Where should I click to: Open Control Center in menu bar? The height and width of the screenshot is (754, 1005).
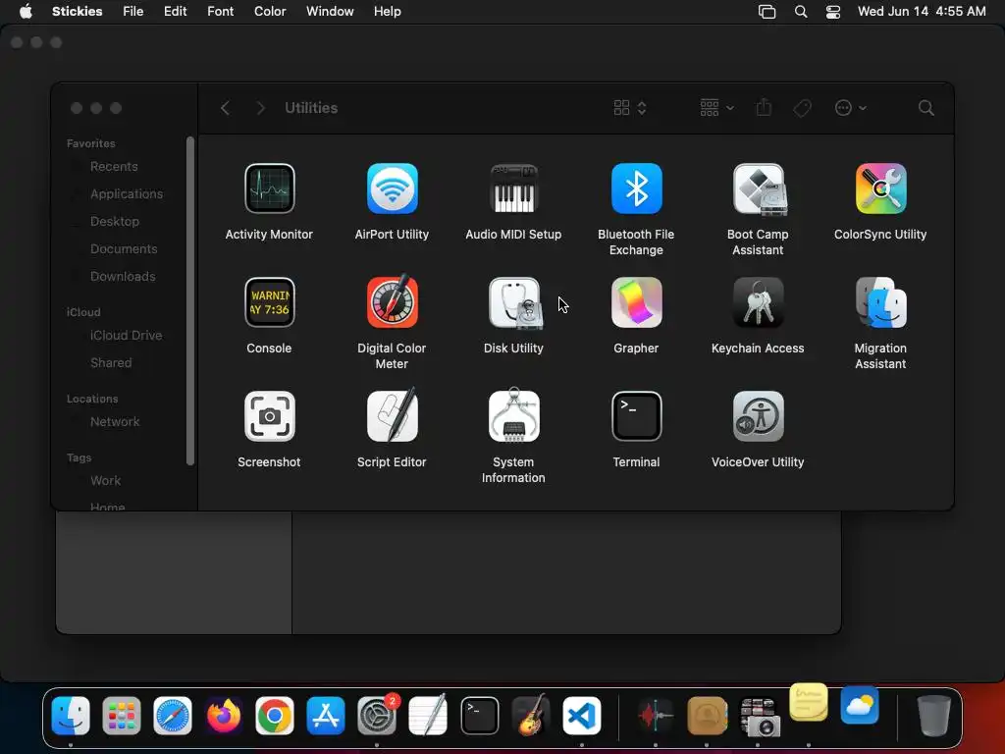click(x=833, y=12)
